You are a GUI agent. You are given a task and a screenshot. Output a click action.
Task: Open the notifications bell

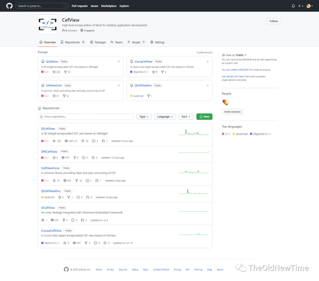click(293, 6)
